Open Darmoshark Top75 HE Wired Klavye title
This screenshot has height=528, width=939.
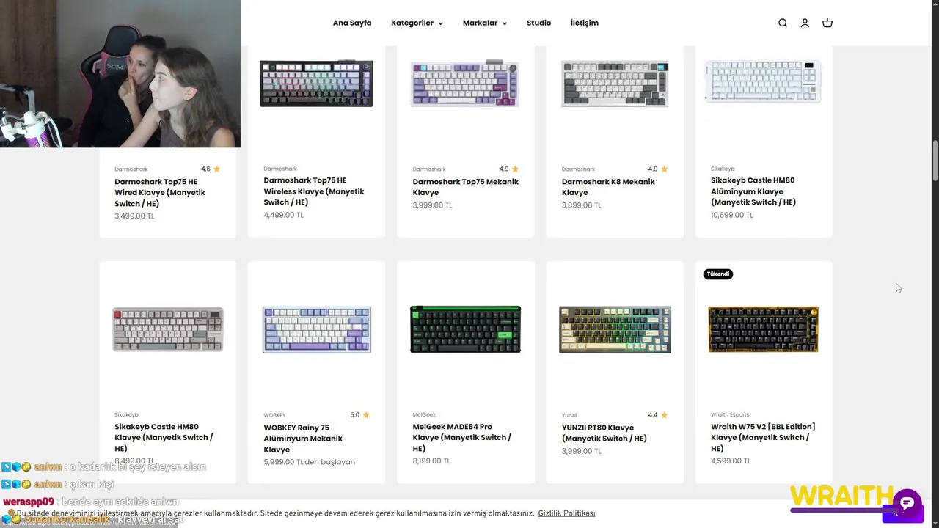point(160,193)
